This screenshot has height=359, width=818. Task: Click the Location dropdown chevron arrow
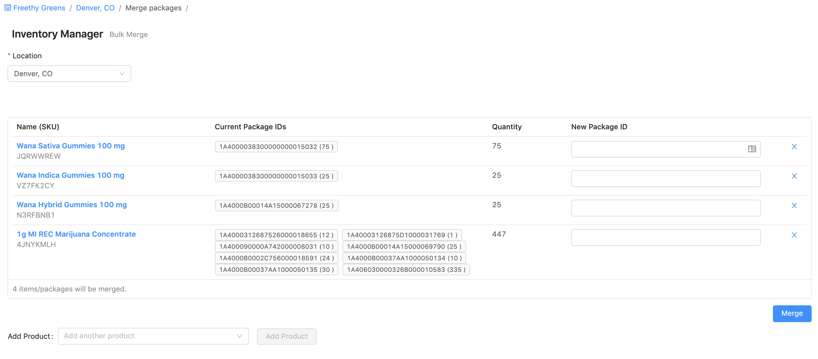(x=122, y=74)
